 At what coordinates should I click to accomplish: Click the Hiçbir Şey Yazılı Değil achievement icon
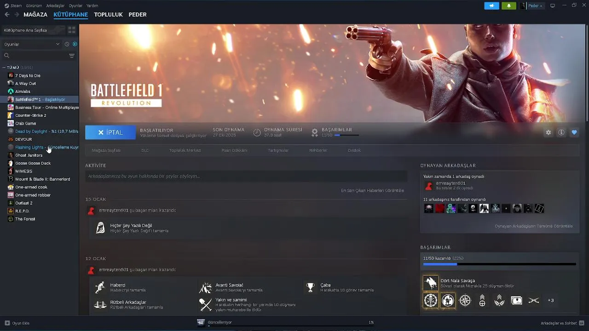pos(100,228)
